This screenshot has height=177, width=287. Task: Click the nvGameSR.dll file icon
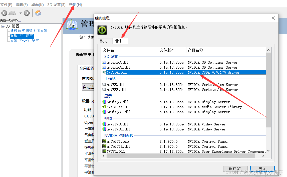coord(104,67)
